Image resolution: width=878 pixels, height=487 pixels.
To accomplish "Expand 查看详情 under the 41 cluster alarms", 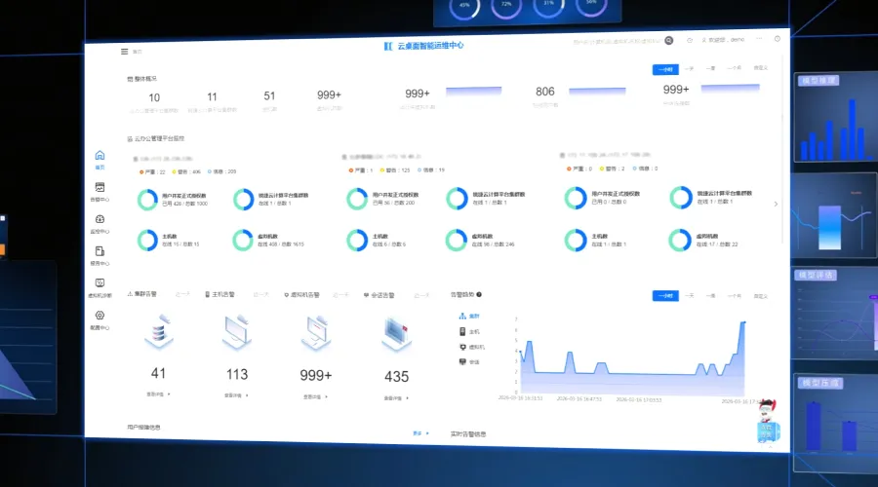I will 158,394.
